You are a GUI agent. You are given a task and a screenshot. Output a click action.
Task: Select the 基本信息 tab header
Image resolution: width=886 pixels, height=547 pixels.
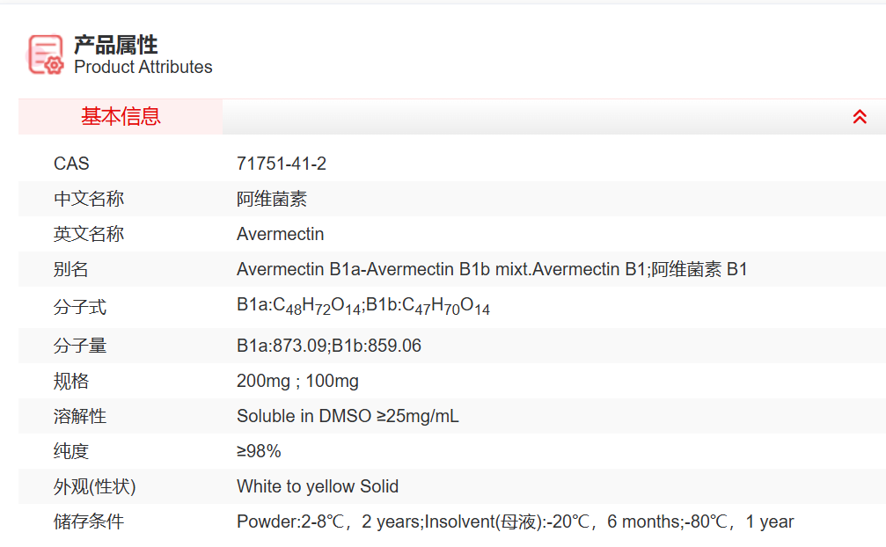(x=121, y=117)
